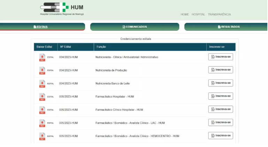Click Inscreva-se for Farmacêutico Hospitalar - HUM
This screenshot has height=147, width=268.
click(x=221, y=96)
